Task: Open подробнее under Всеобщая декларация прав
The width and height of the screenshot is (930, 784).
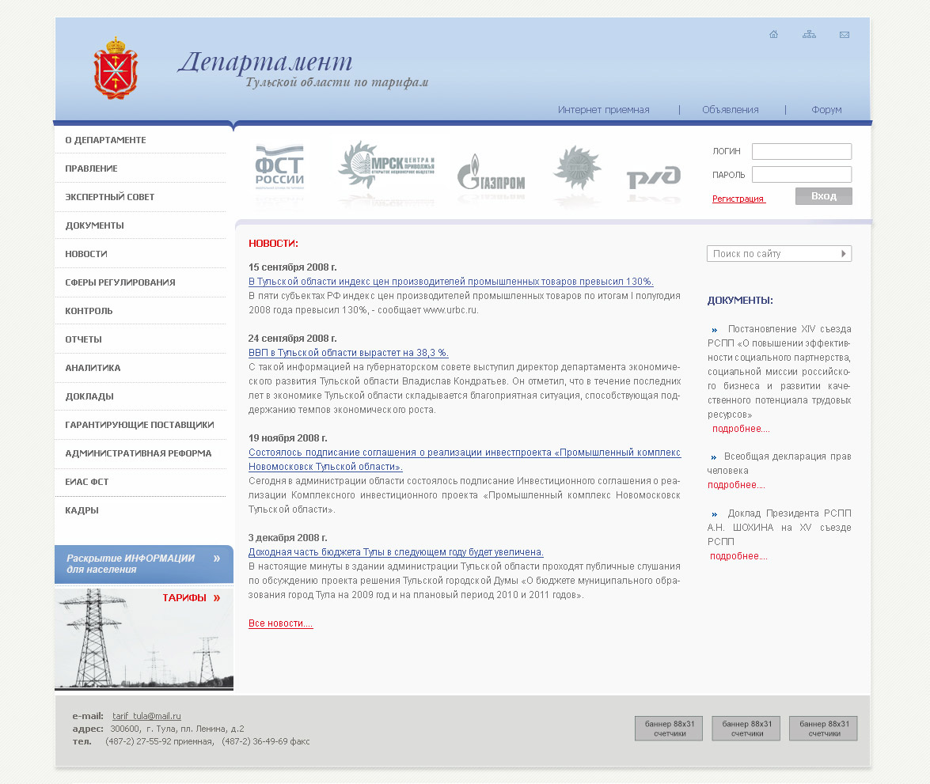Action: point(736,485)
